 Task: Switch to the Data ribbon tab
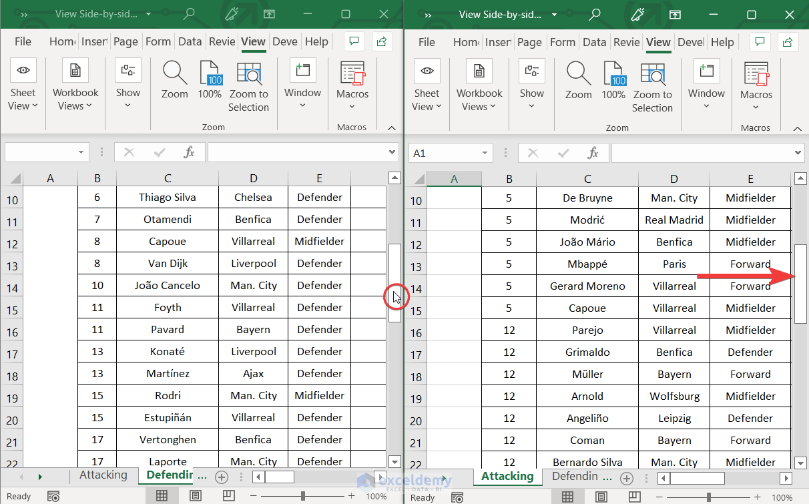(190, 41)
